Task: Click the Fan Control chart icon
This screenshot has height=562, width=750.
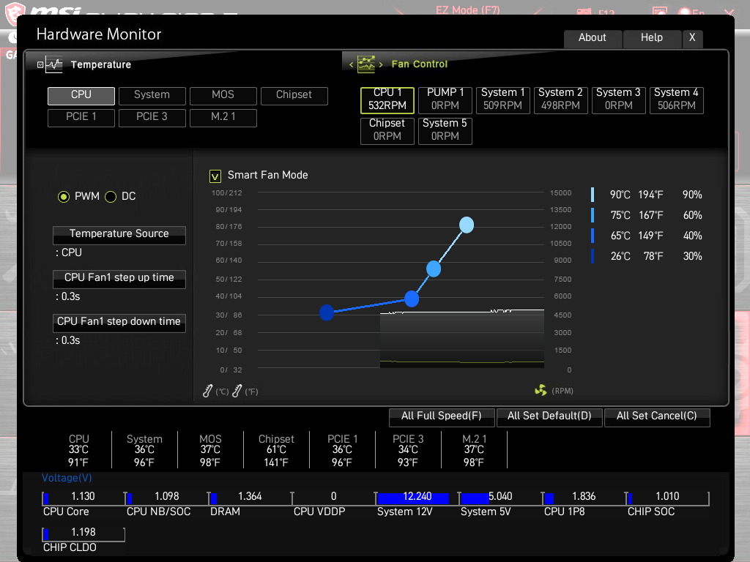Action: 366,64
